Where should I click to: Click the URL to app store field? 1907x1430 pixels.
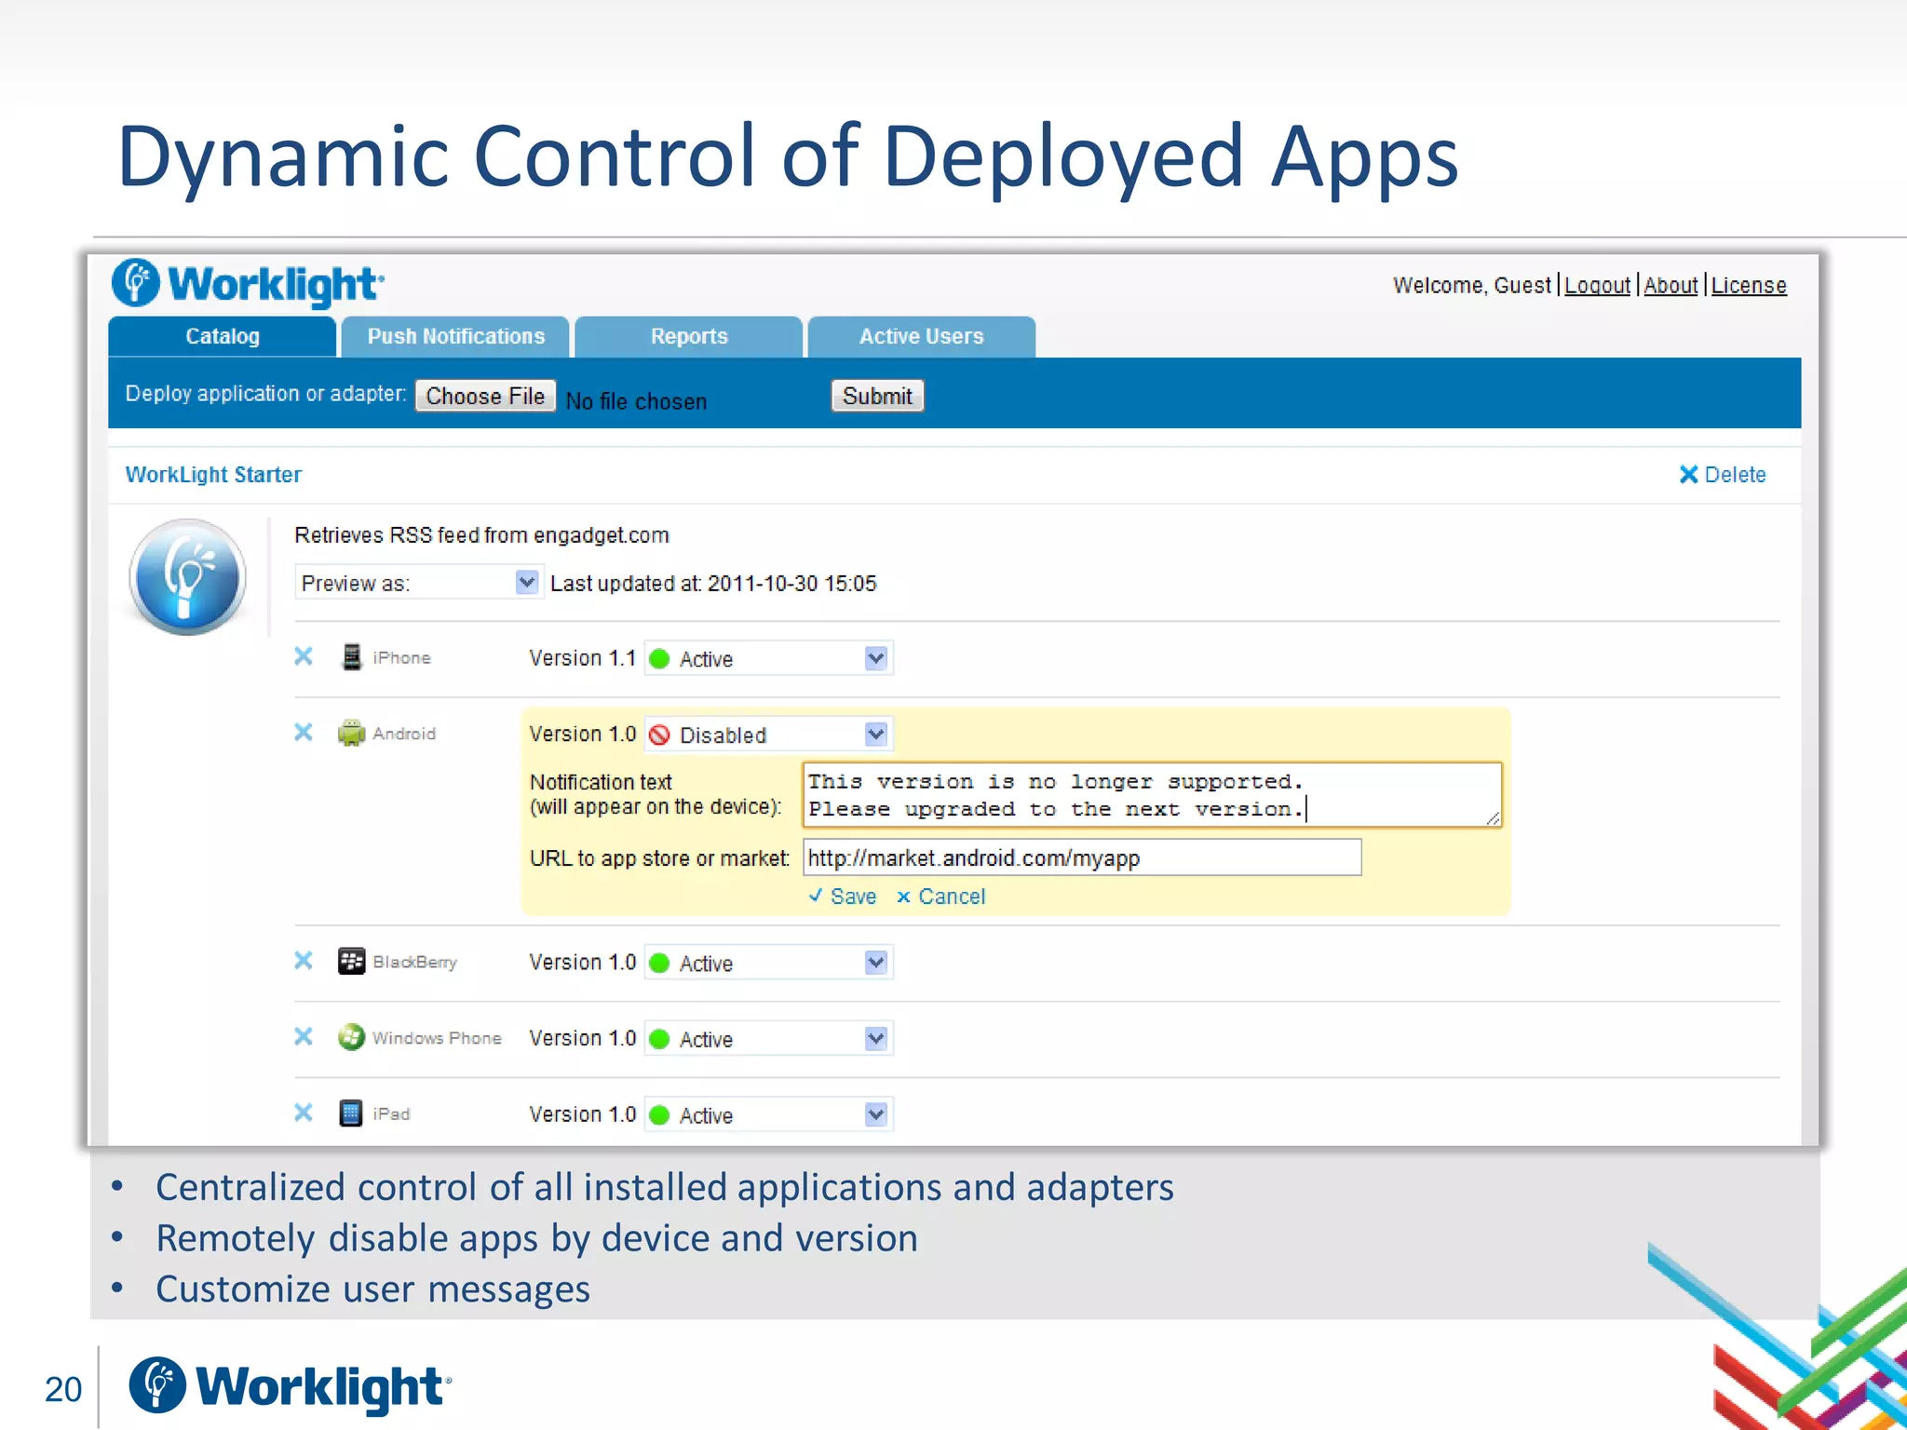pyautogui.click(x=1082, y=857)
